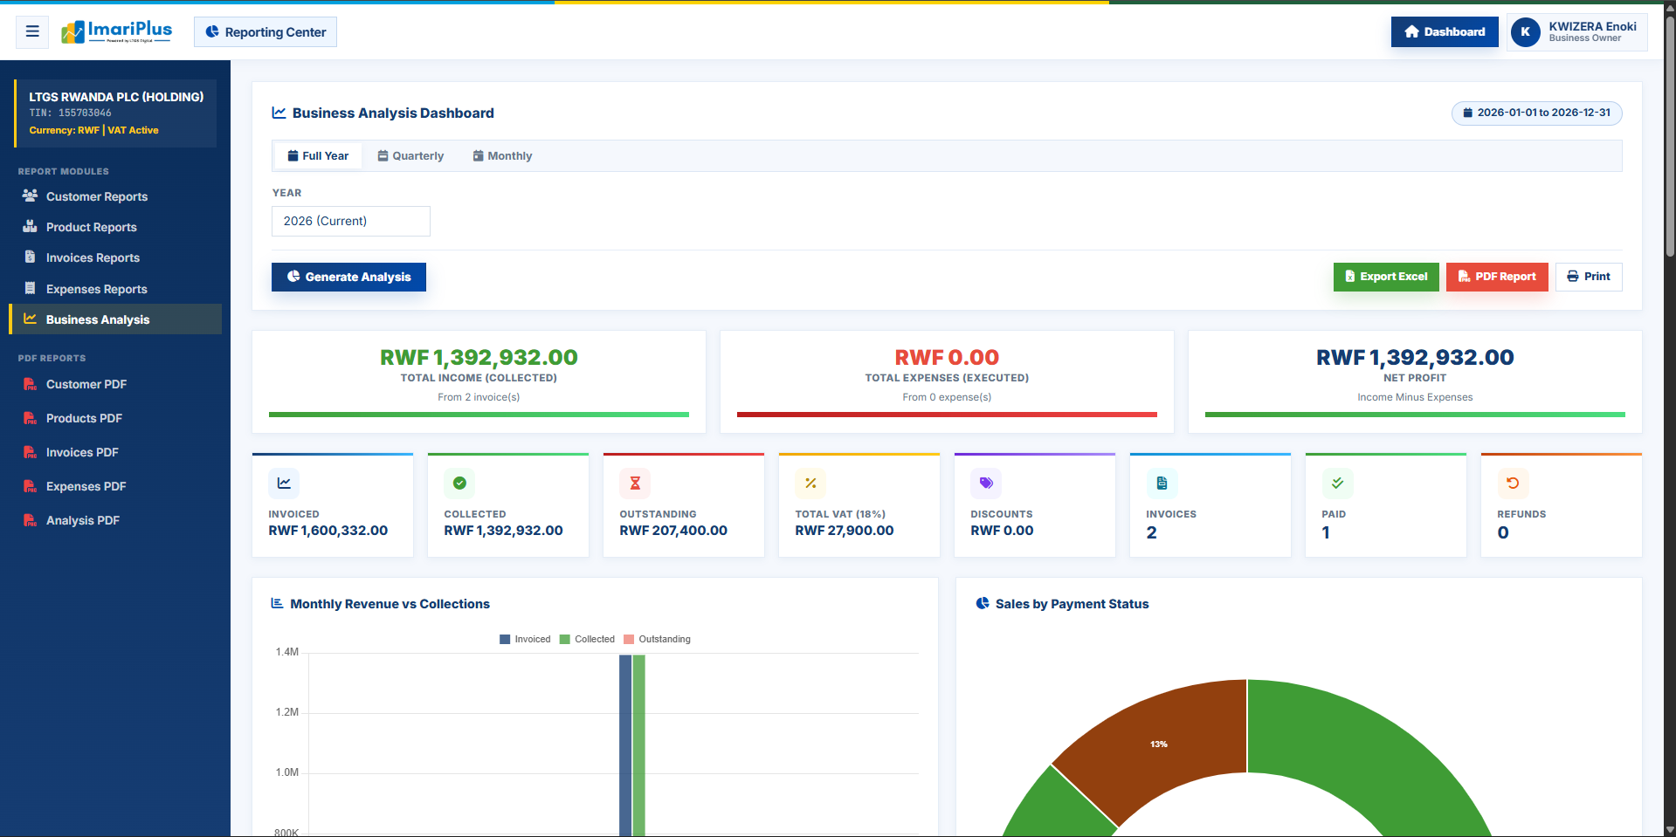Click the Reporting Center button
Screen dimensions: 1676x837
coord(266,32)
